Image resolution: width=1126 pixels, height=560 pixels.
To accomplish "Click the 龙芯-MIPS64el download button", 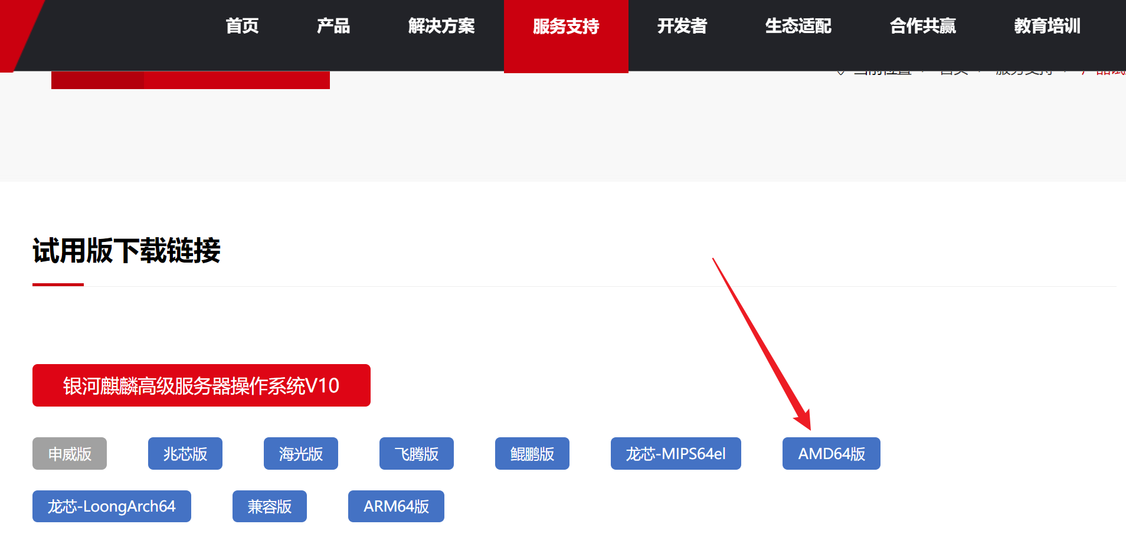I will (x=676, y=454).
